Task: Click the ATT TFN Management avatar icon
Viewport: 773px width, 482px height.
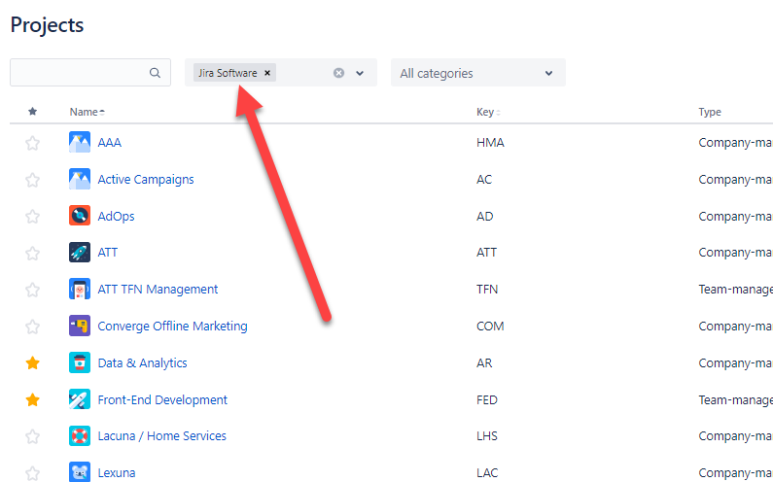Action: pos(80,289)
